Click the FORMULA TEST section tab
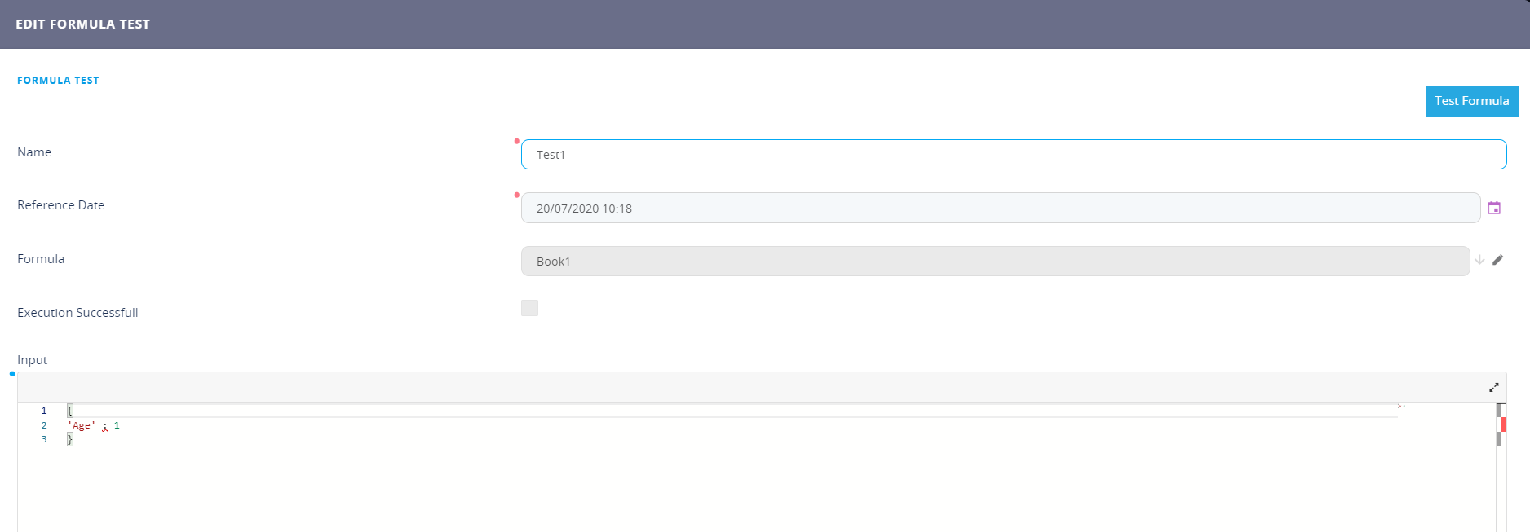 [58, 81]
